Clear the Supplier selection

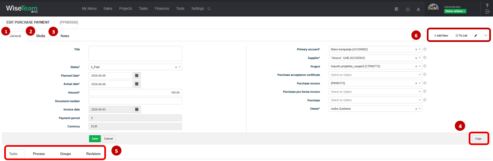(416, 58)
